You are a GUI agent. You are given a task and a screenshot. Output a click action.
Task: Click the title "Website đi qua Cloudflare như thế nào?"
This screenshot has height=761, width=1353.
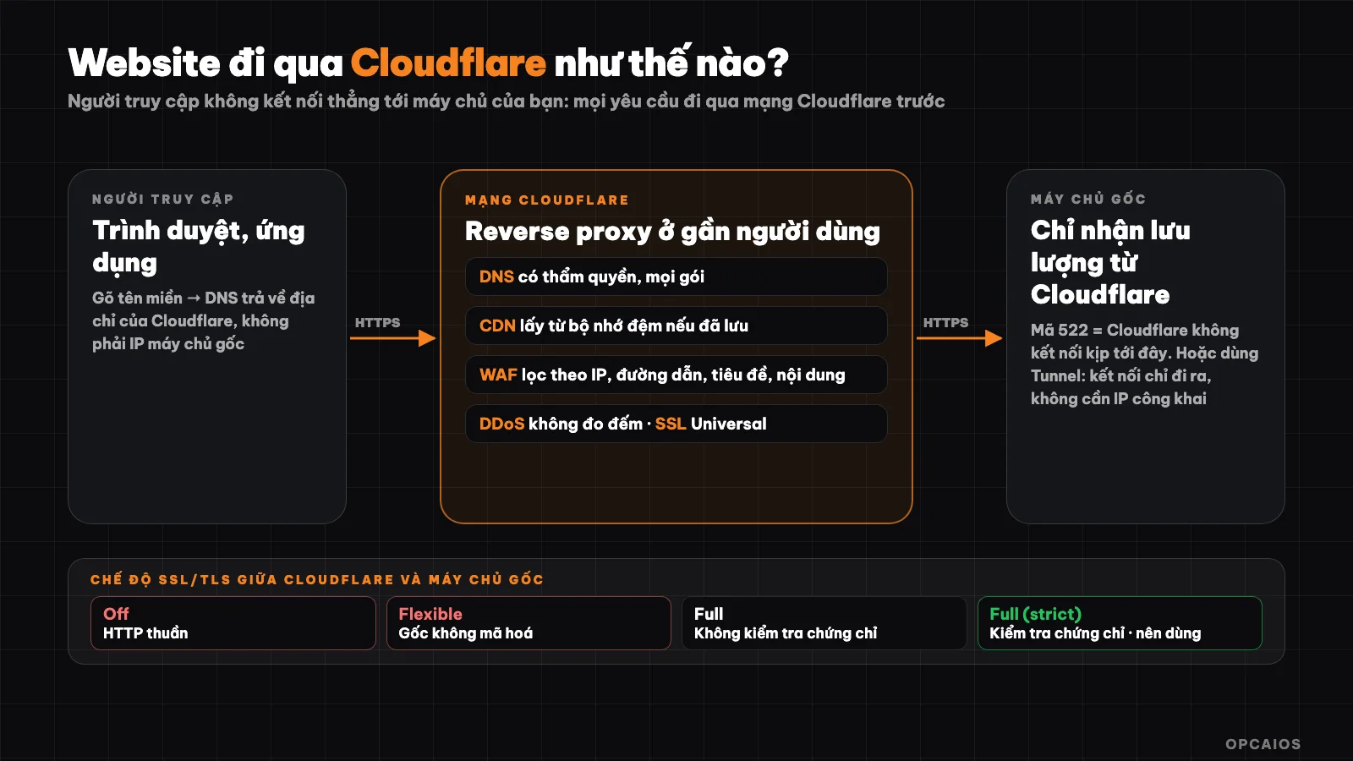click(x=428, y=63)
